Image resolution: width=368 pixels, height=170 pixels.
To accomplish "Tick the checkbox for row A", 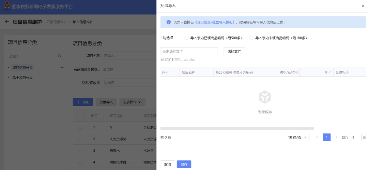I will tap(80, 127).
